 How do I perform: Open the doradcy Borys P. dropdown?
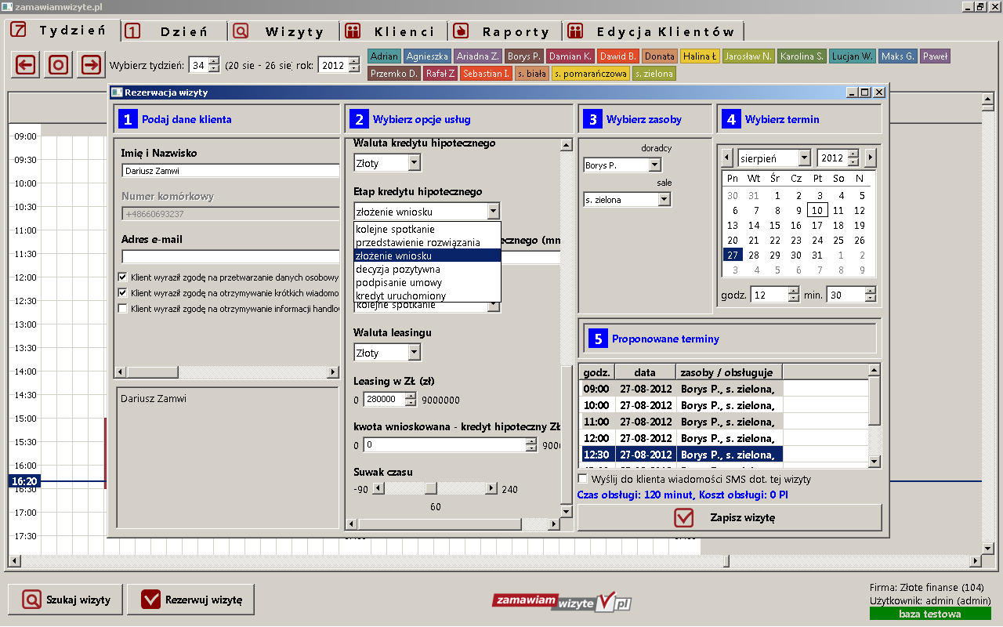pyautogui.click(x=622, y=165)
